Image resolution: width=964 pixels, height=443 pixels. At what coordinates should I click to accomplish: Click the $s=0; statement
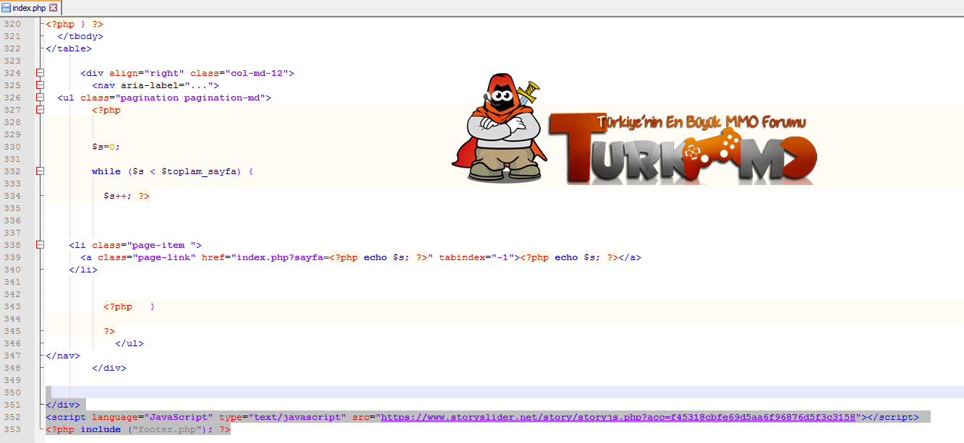[x=106, y=147]
